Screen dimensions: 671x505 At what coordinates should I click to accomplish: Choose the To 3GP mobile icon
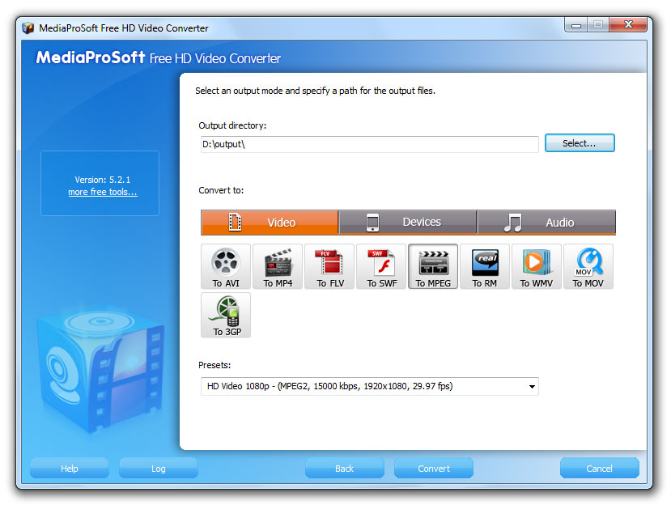tap(226, 315)
